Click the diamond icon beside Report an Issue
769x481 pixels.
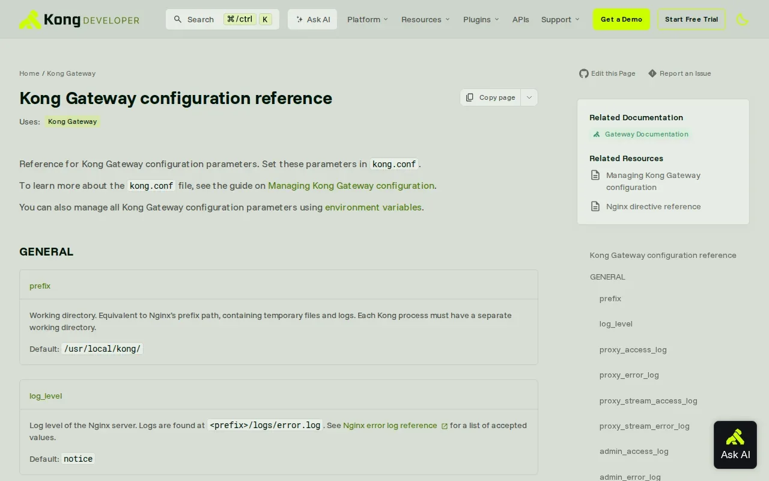tap(652, 73)
